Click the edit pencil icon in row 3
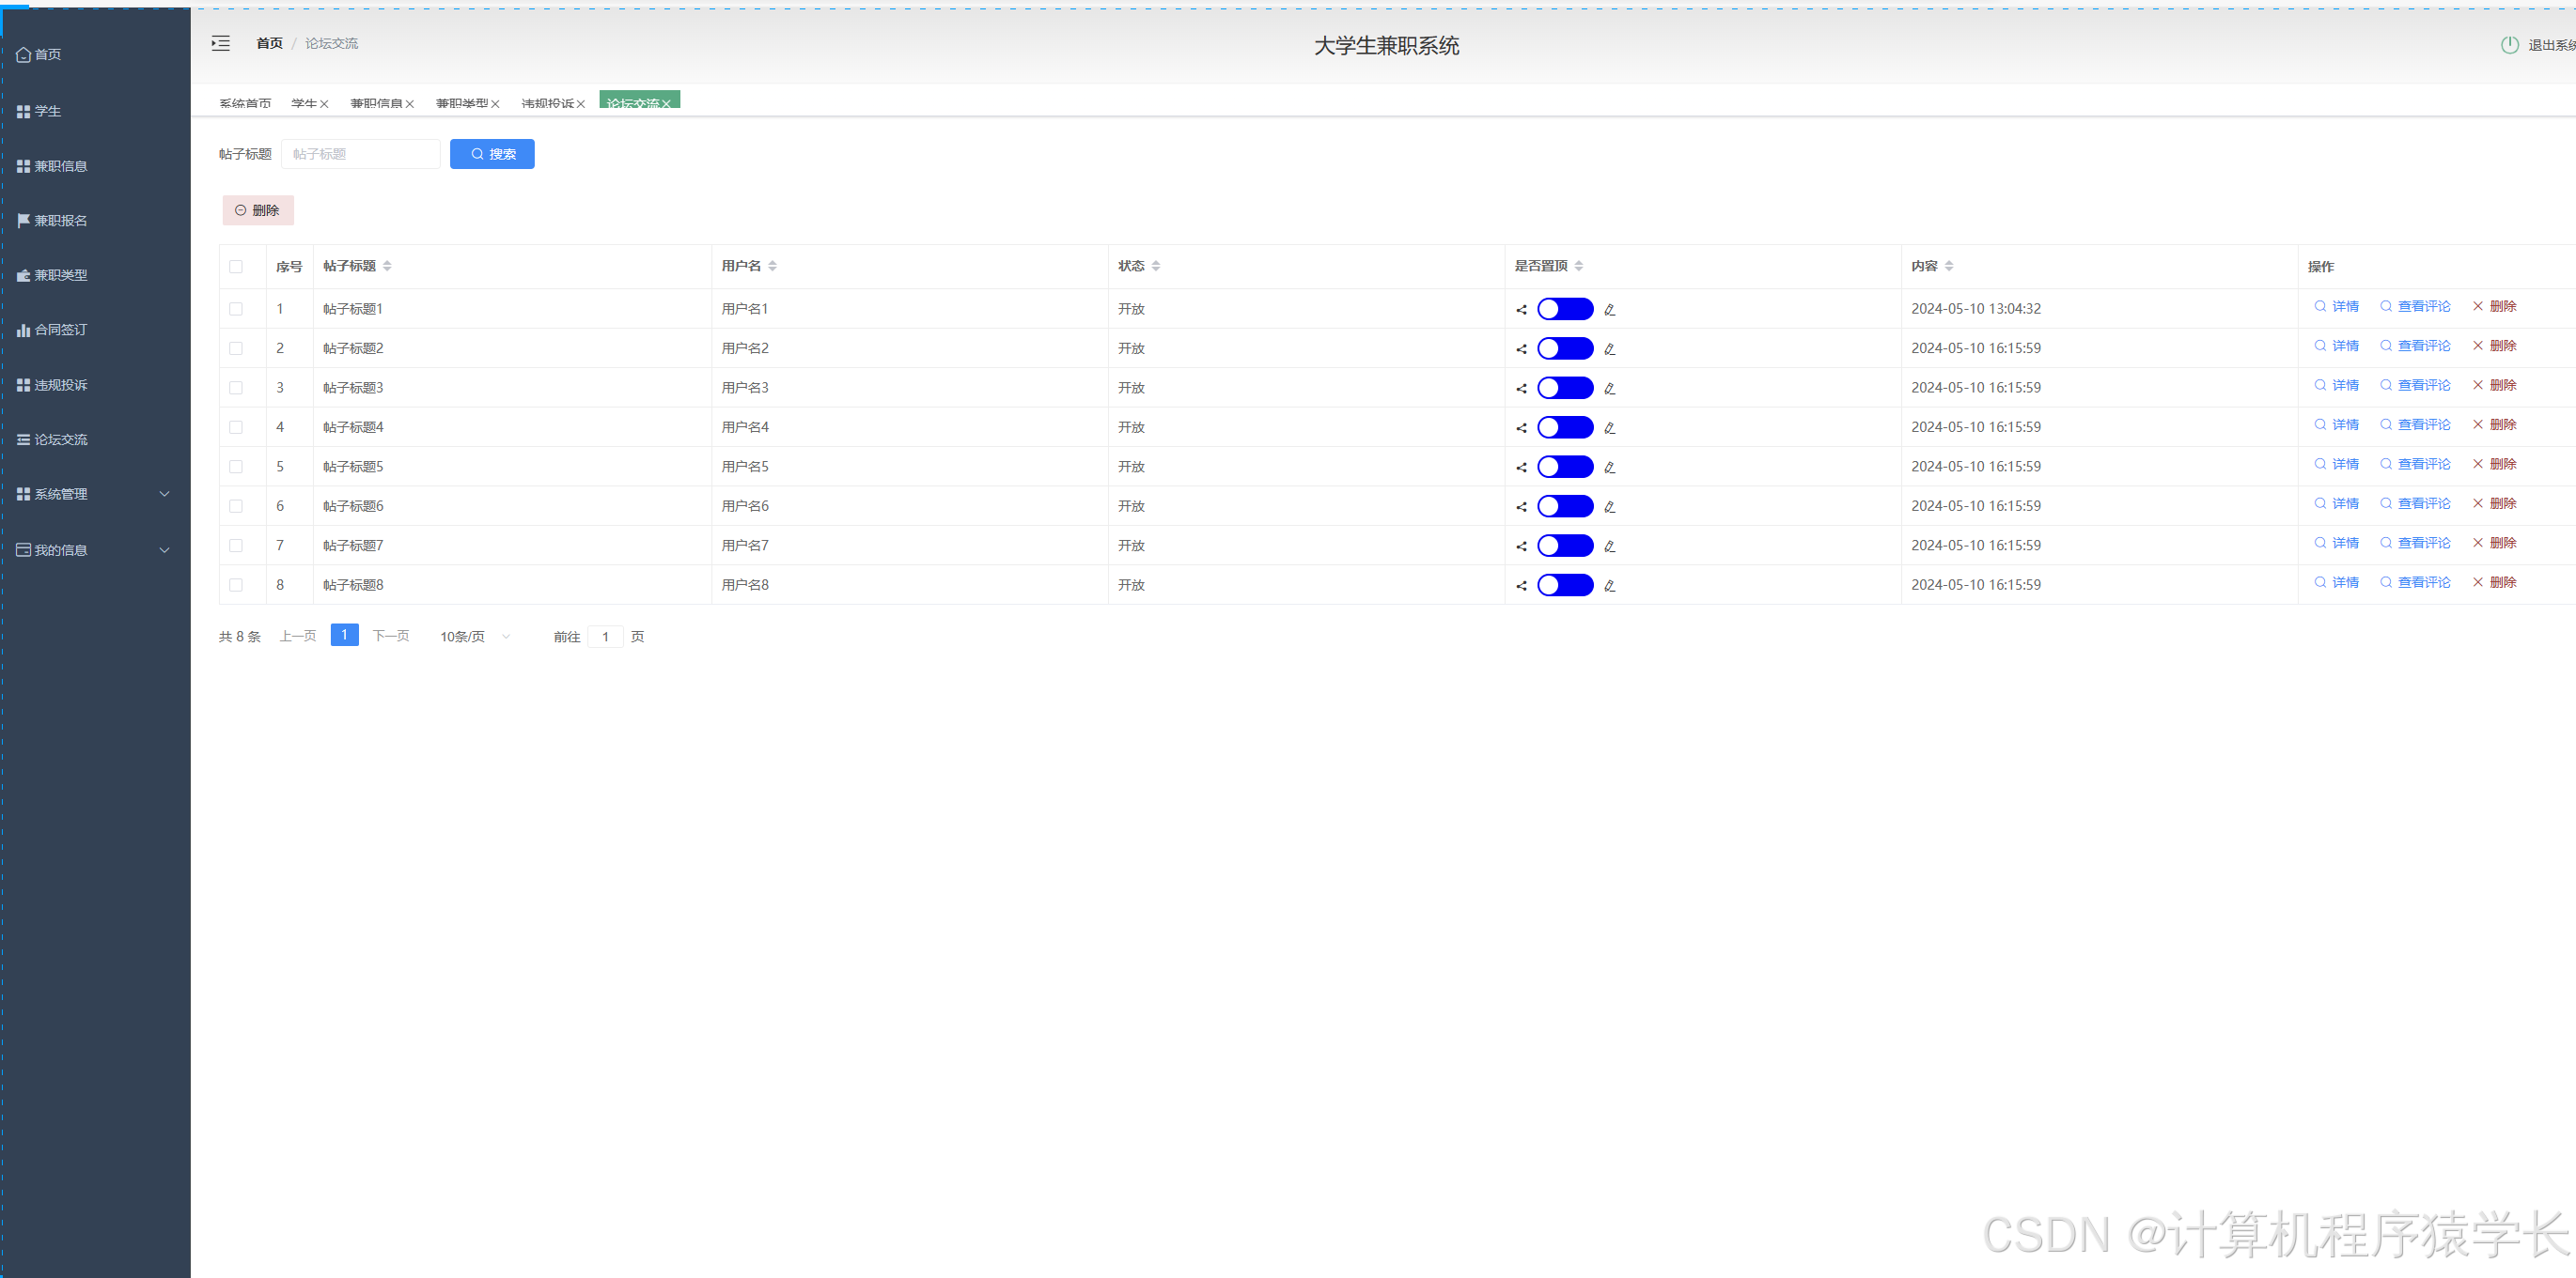The height and width of the screenshot is (1278, 2576). [1609, 389]
